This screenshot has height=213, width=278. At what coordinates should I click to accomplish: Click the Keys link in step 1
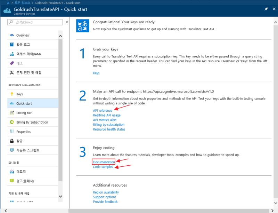point(96,73)
